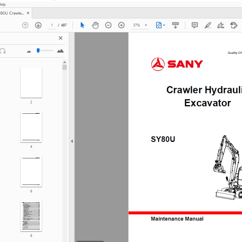Screen dimensions: 242x242
Task: Go to previous page arrow icon
Action: tap(25, 25)
